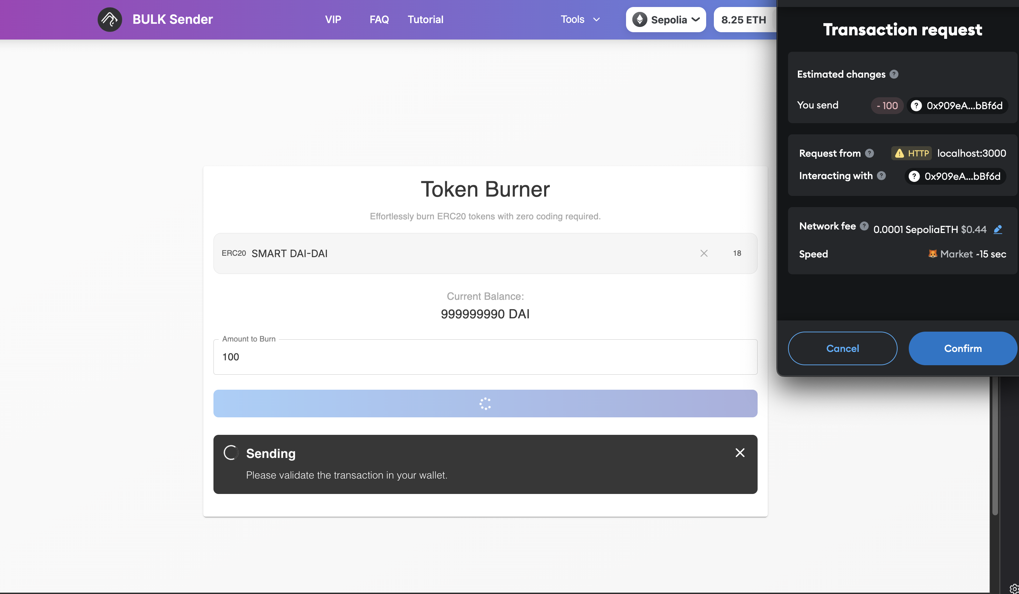1019x594 pixels.
Task: Click the help icon beside Estimated changes
Action: (894, 74)
